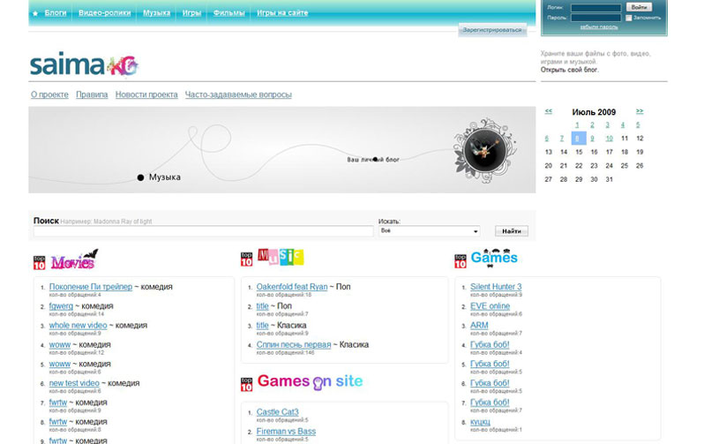Select highlighted day 8 in calendar
Screen dimensions: 704x444
pyautogui.click(x=579, y=139)
